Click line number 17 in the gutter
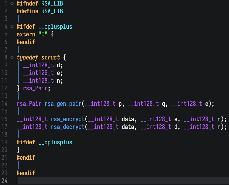 click(x=4, y=127)
